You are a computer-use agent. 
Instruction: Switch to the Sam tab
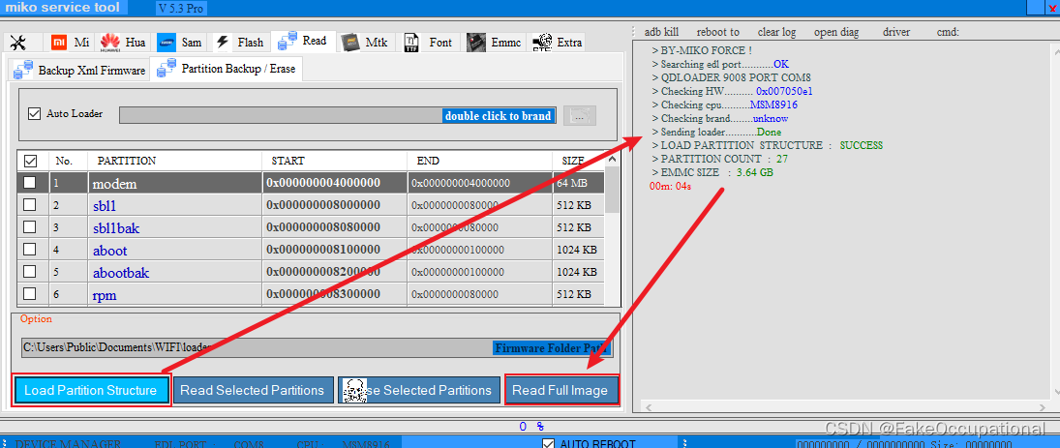180,42
